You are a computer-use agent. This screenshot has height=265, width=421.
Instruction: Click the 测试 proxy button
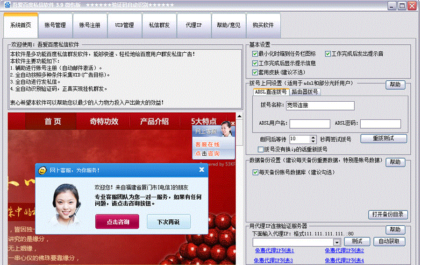[357, 241]
